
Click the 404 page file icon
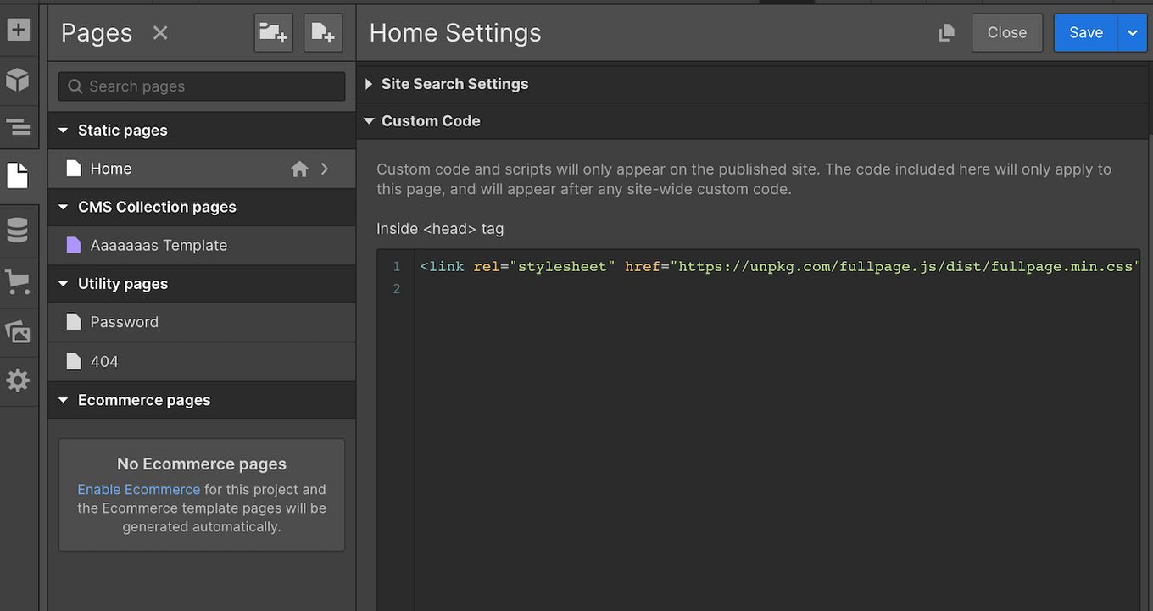74,362
